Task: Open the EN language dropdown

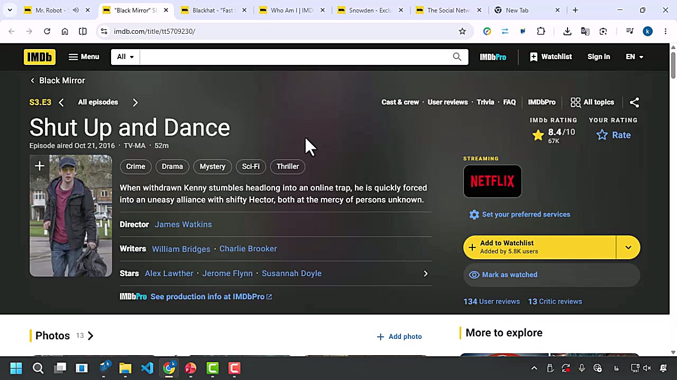Action: (x=635, y=56)
